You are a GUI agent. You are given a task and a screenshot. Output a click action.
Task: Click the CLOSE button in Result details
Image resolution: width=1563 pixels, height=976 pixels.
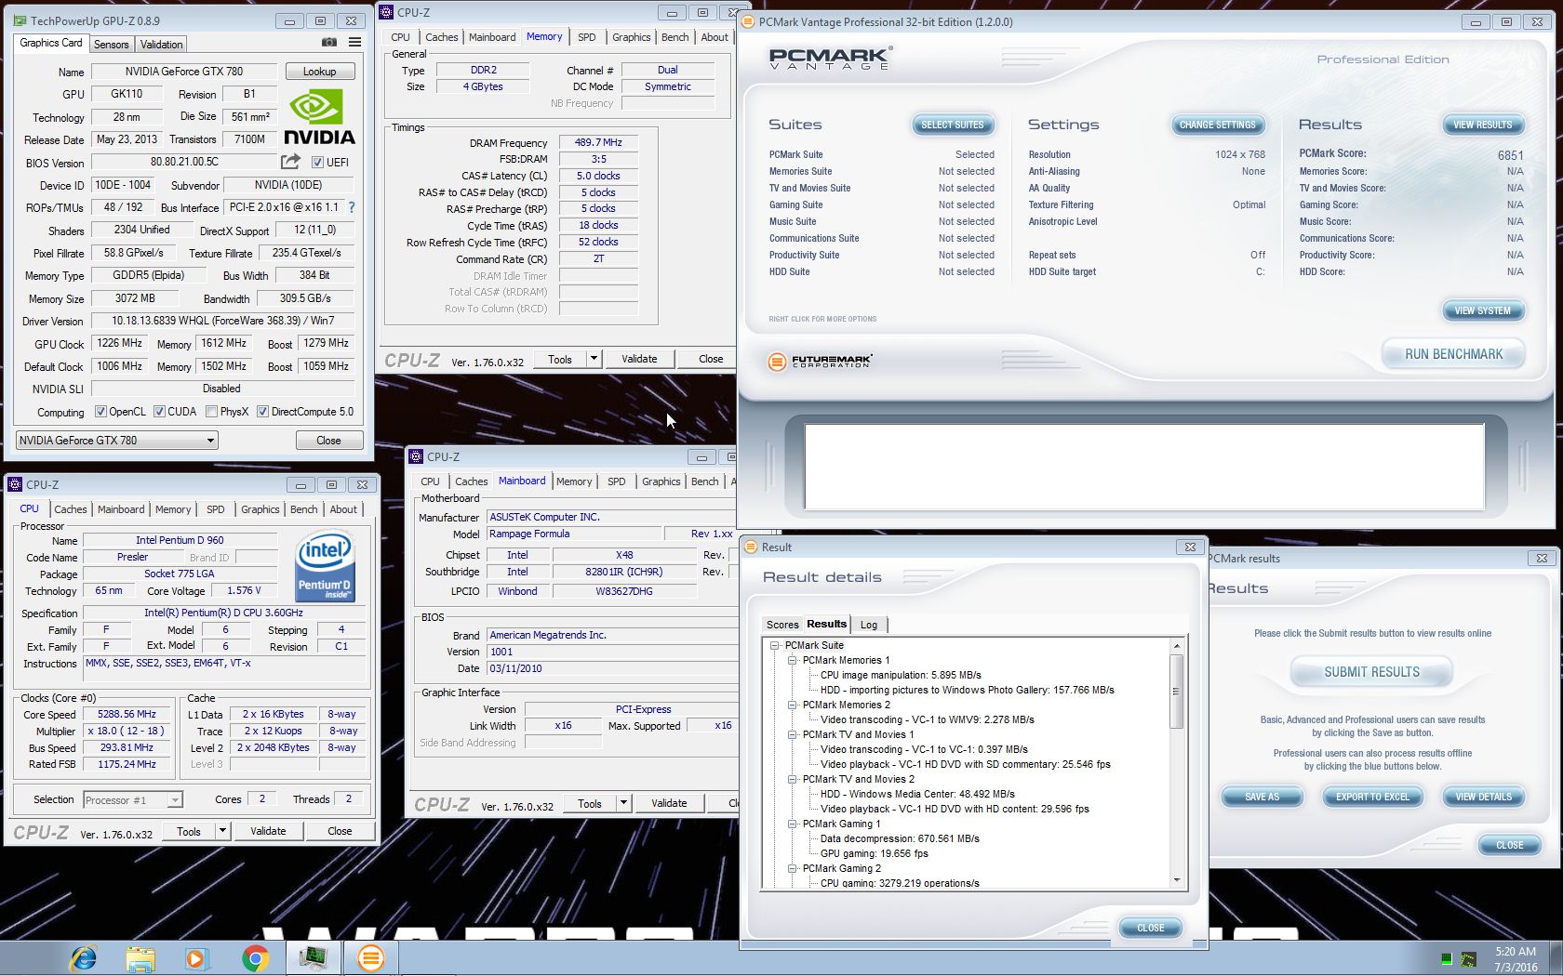pos(1150,928)
